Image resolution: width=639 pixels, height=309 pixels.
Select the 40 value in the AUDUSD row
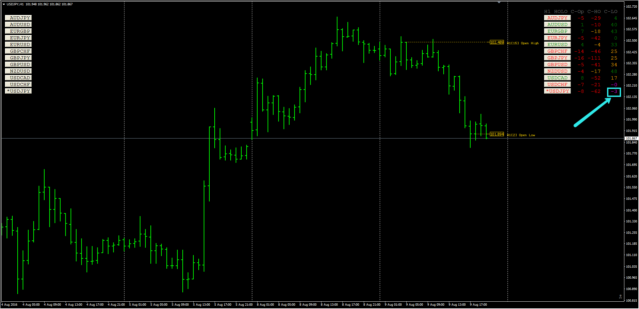click(x=614, y=25)
